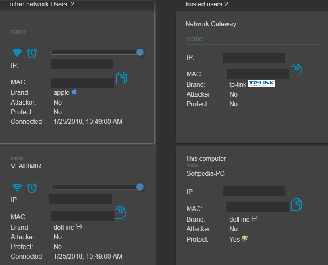The height and width of the screenshot is (265, 328).
Task: Click the Wi-Fi icon on the Apple device card
Action: (x=17, y=53)
